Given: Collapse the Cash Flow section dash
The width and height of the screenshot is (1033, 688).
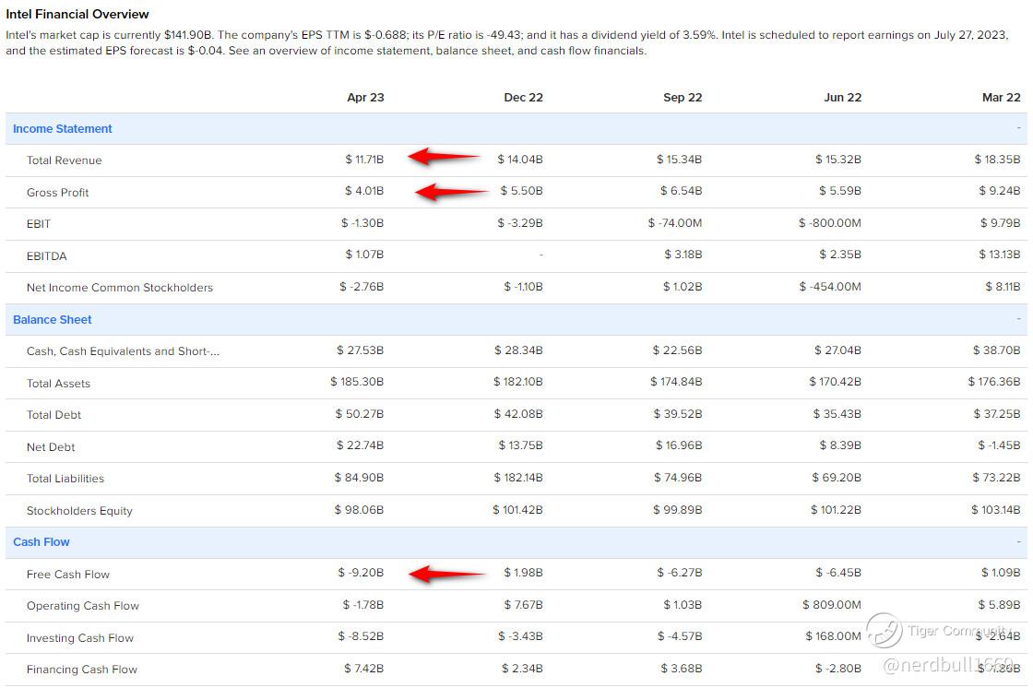Looking at the screenshot, I should tap(1018, 541).
